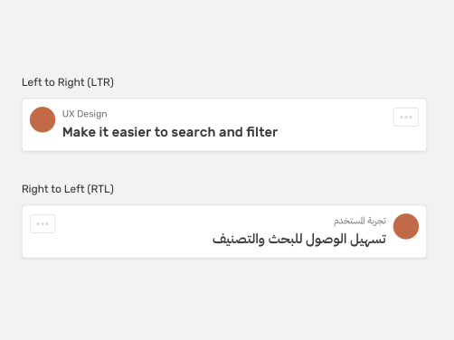
Task: Click the Arabic category label "تجربة المستخدم"
Action: [x=360, y=221]
